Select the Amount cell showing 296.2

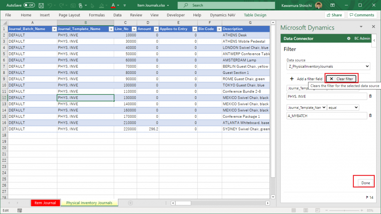point(148,129)
